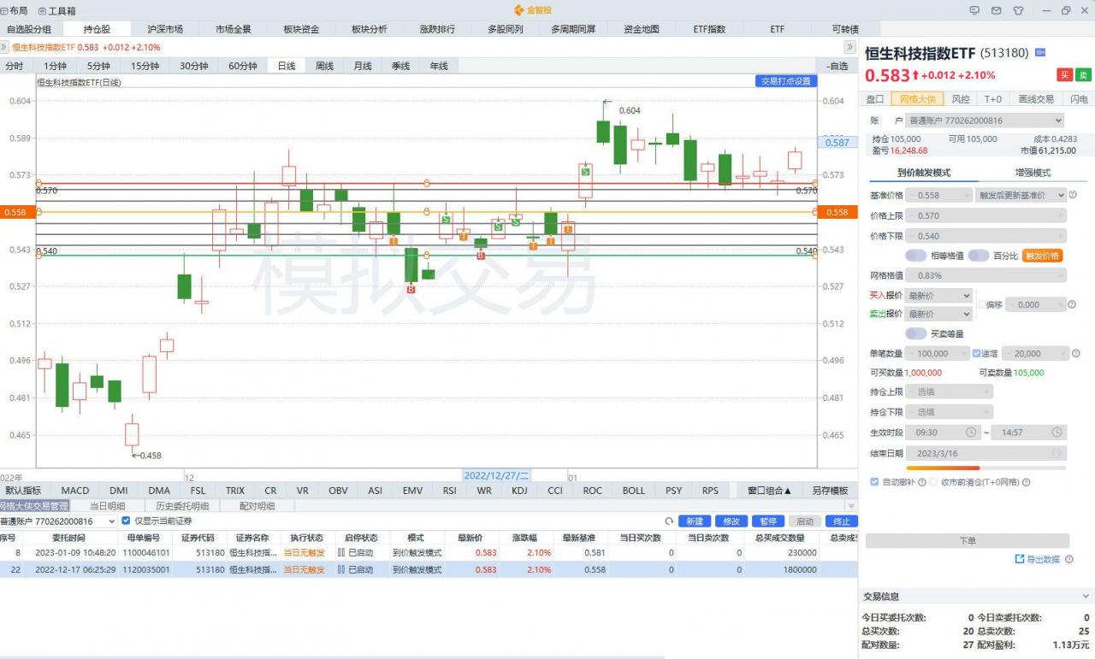Click the orange 触发价格 button
The image size is (1095, 659).
(1042, 256)
